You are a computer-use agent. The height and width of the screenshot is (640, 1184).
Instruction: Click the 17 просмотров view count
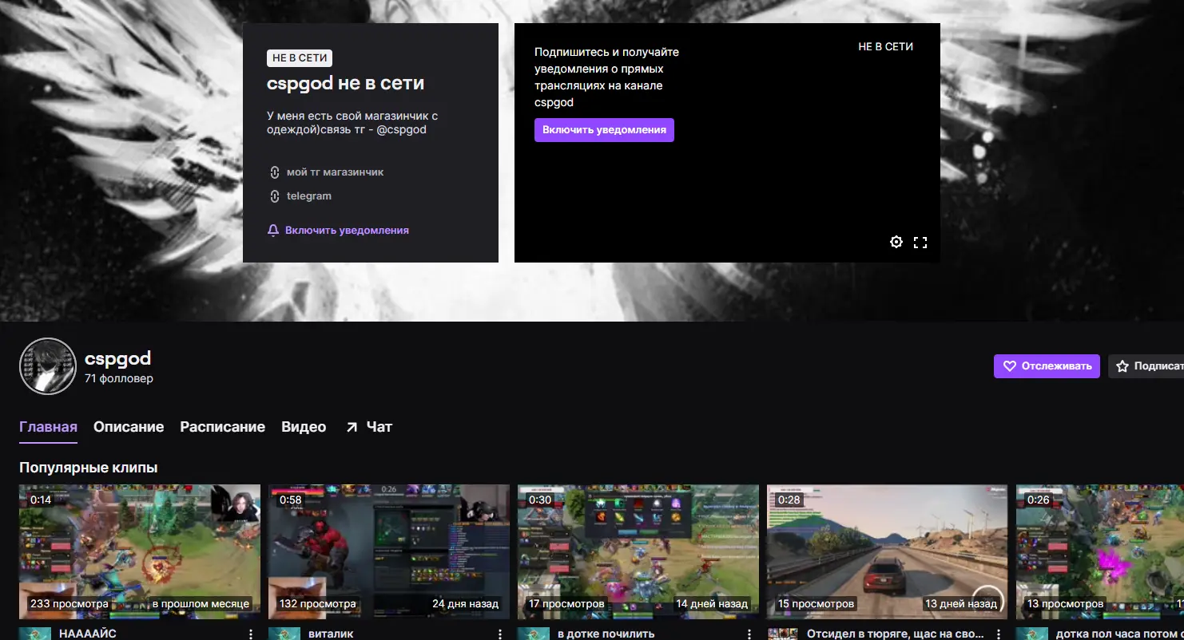pyautogui.click(x=567, y=604)
